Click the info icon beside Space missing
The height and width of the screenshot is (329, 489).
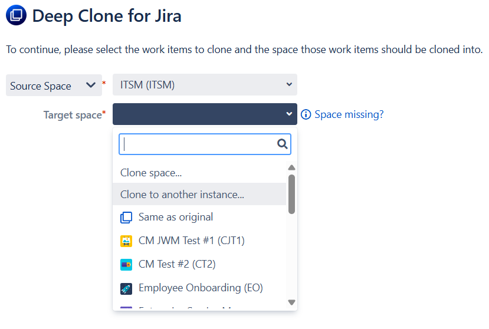306,114
